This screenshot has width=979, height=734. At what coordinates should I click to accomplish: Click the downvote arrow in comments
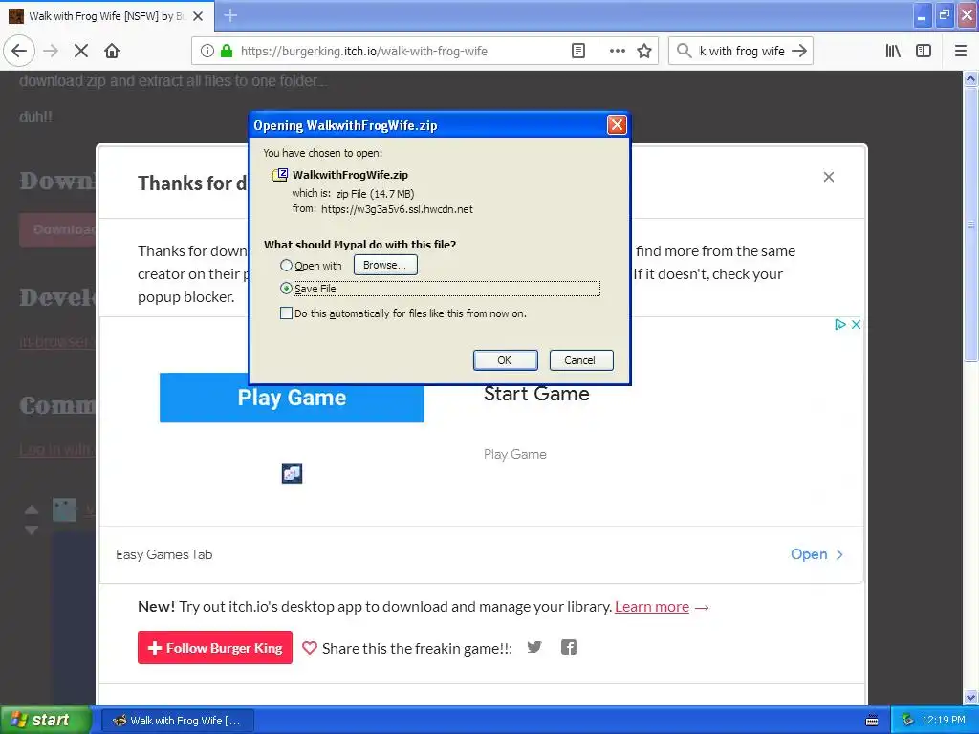32,530
